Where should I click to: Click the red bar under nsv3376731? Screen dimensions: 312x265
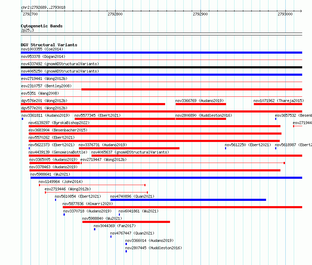(129, 148)
